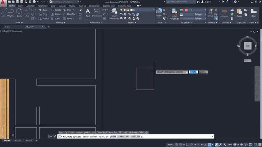Toggle clean screen mode
Viewport: 262px width, 147px height.
point(255,145)
